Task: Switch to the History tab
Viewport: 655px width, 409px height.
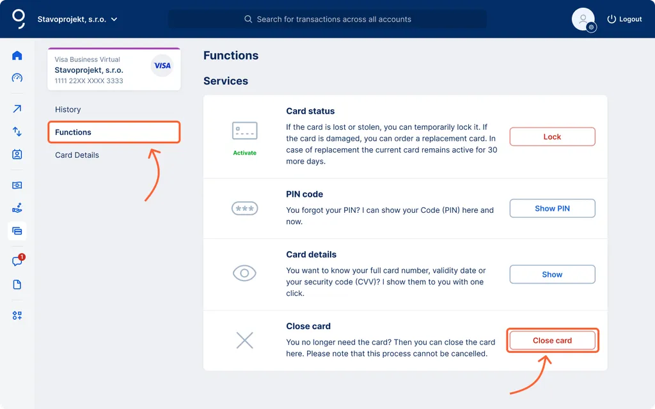Action: pyautogui.click(x=68, y=109)
